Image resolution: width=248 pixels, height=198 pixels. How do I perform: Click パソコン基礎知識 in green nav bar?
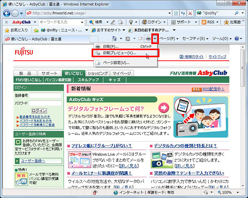coord(58,80)
